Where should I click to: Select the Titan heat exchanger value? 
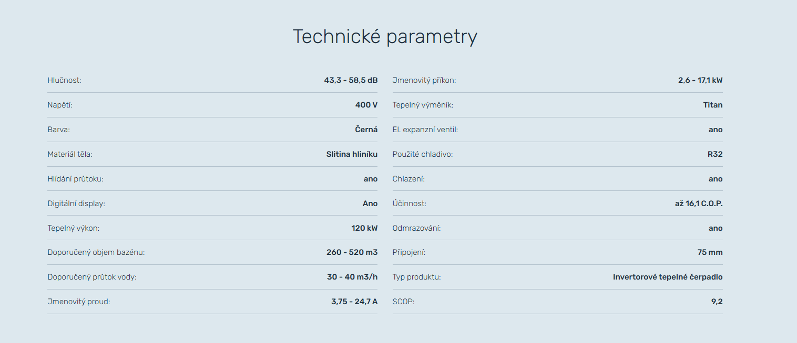tap(713, 105)
